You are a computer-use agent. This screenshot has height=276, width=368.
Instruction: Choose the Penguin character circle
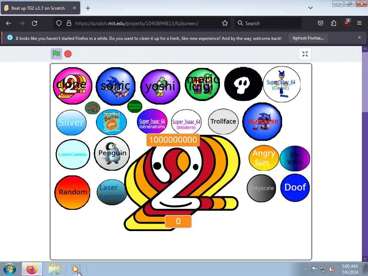point(112,153)
